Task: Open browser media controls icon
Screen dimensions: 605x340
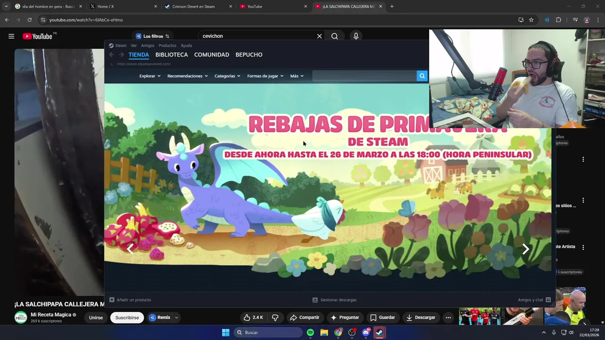Action: point(575,20)
